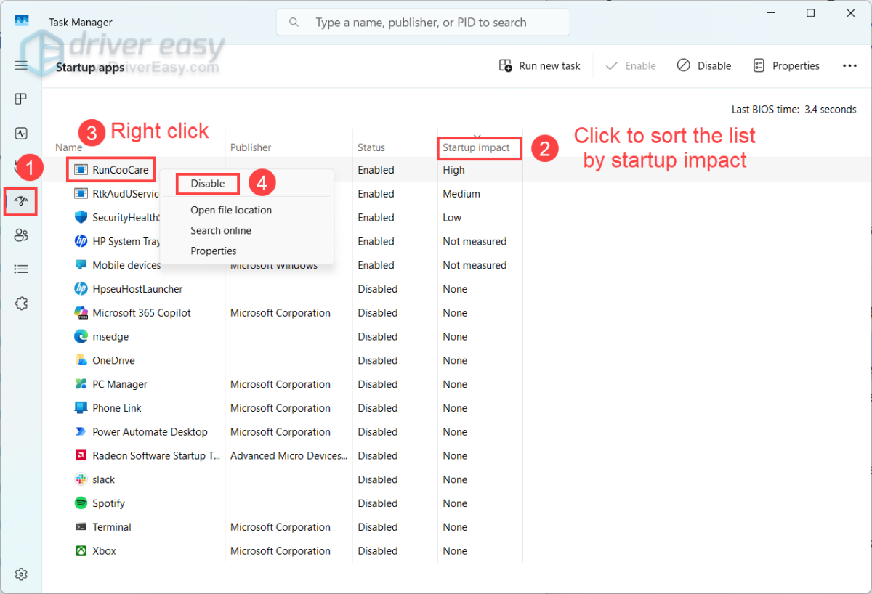Go to the Processes page icon
The width and height of the screenshot is (872, 594).
[x=21, y=99]
